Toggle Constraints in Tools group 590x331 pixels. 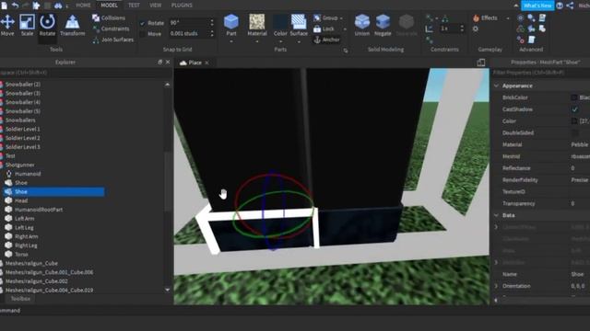tap(111, 29)
